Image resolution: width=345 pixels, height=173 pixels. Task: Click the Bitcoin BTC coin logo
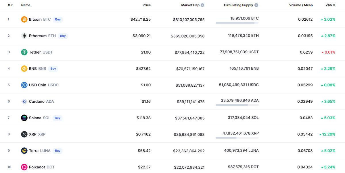click(x=24, y=19)
